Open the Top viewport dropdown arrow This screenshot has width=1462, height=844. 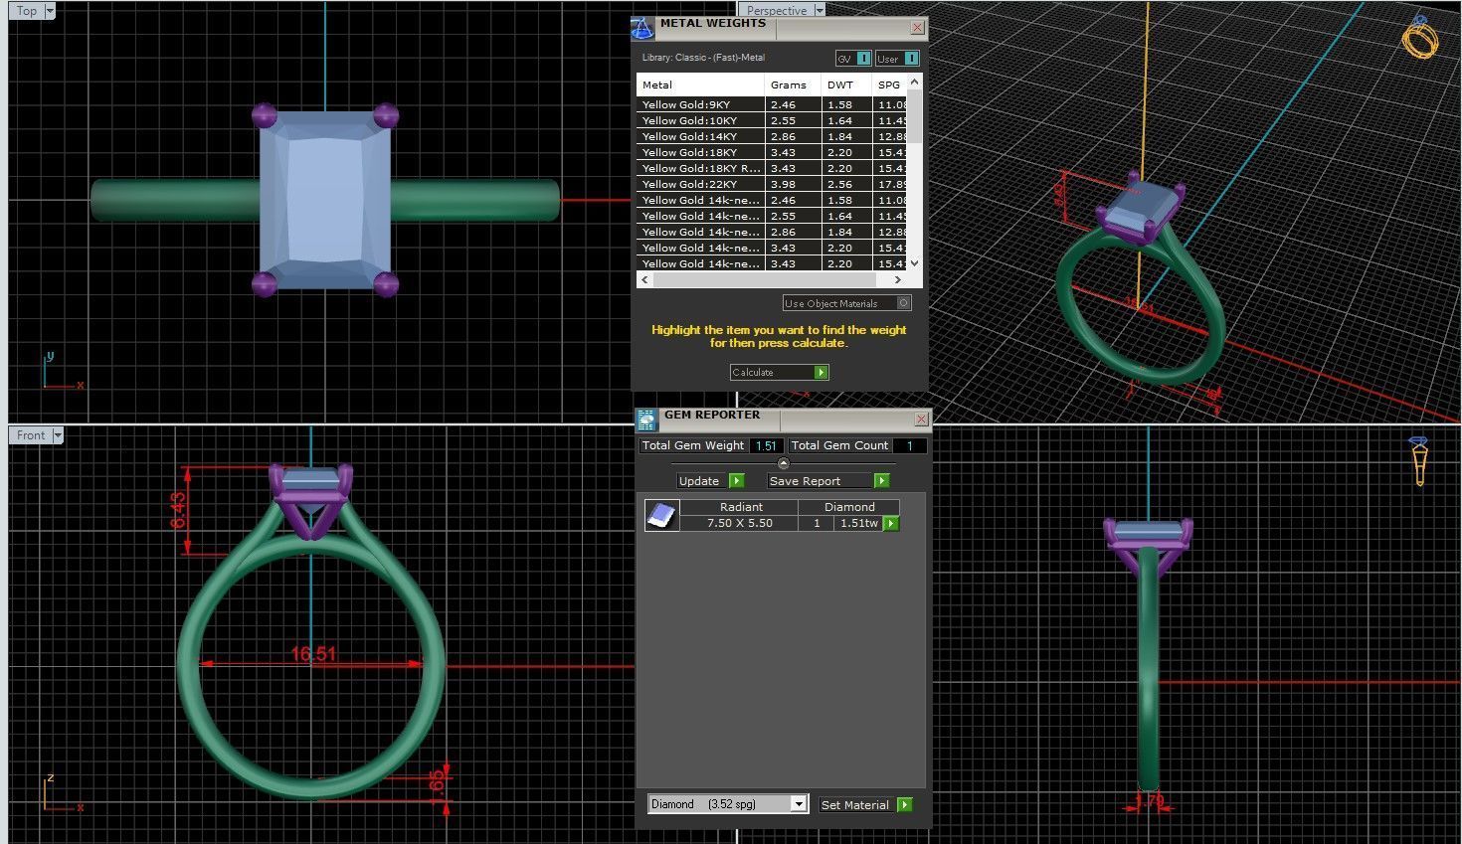[x=50, y=11]
